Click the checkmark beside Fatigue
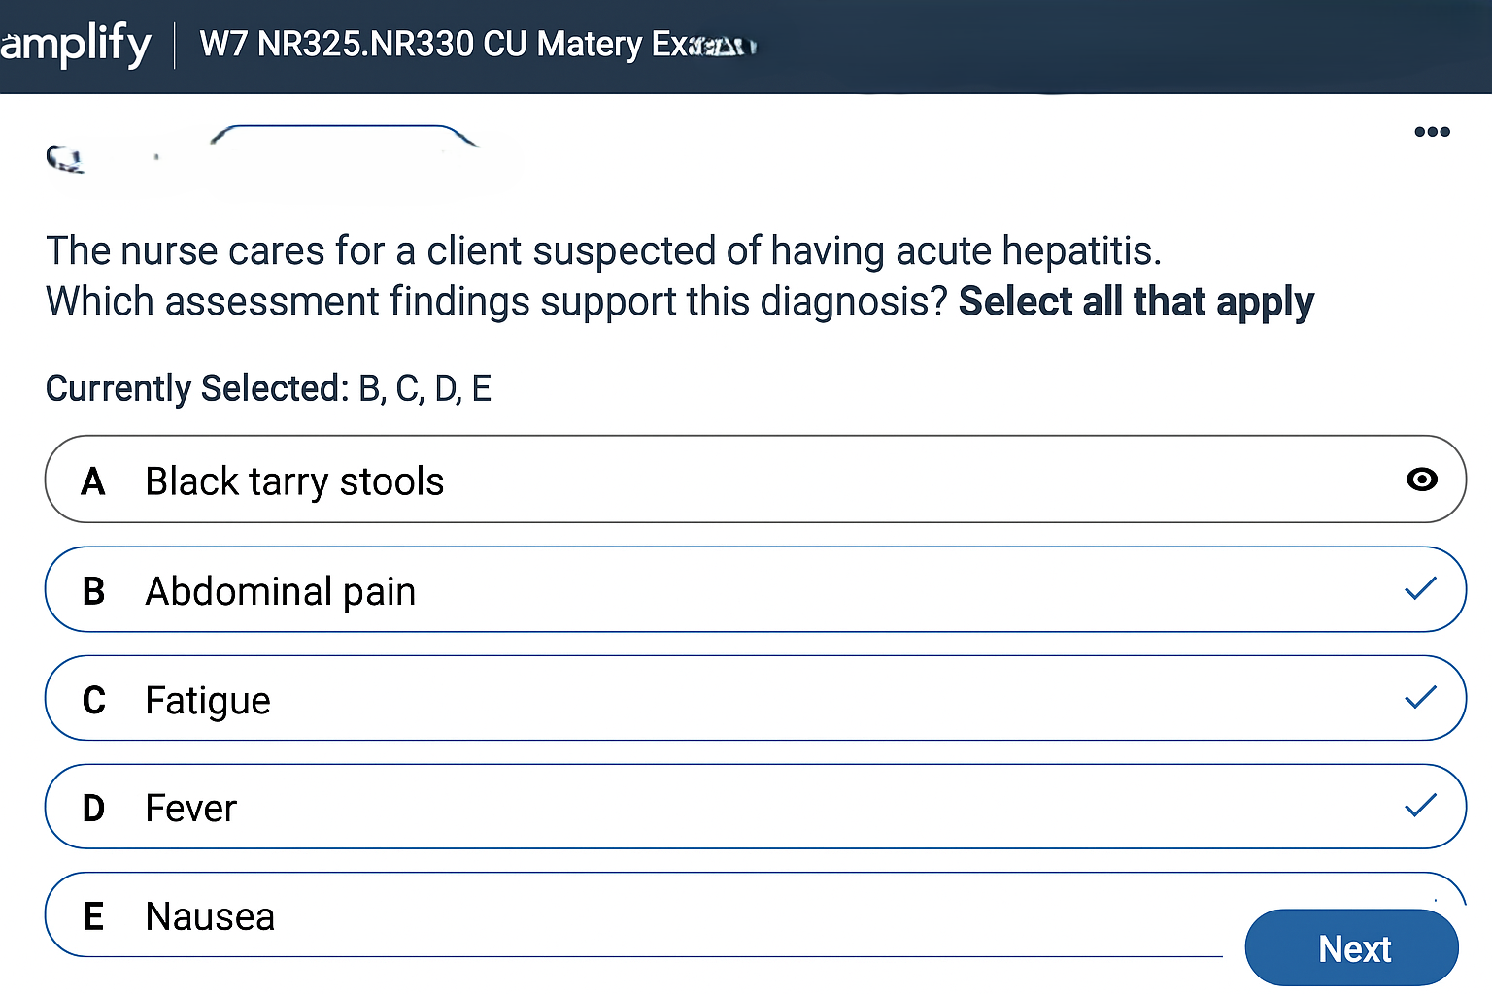 pyautogui.click(x=1420, y=697)
